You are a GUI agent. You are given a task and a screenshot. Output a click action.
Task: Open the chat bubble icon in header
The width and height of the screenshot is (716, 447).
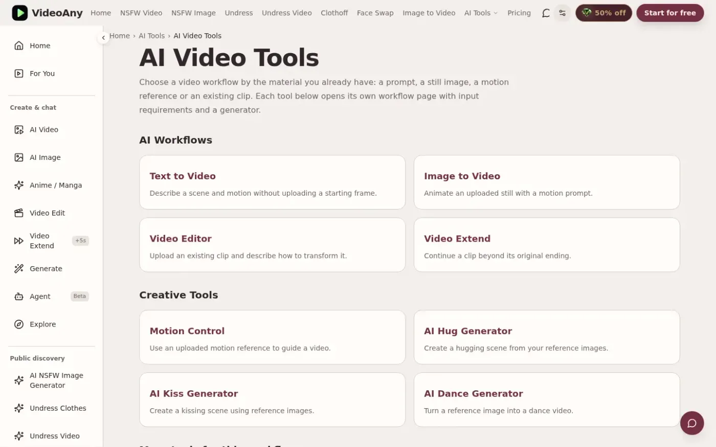click(x=546, y=13)
